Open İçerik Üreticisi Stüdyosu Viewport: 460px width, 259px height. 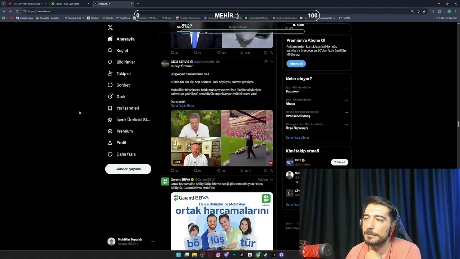tap(129, 119)
